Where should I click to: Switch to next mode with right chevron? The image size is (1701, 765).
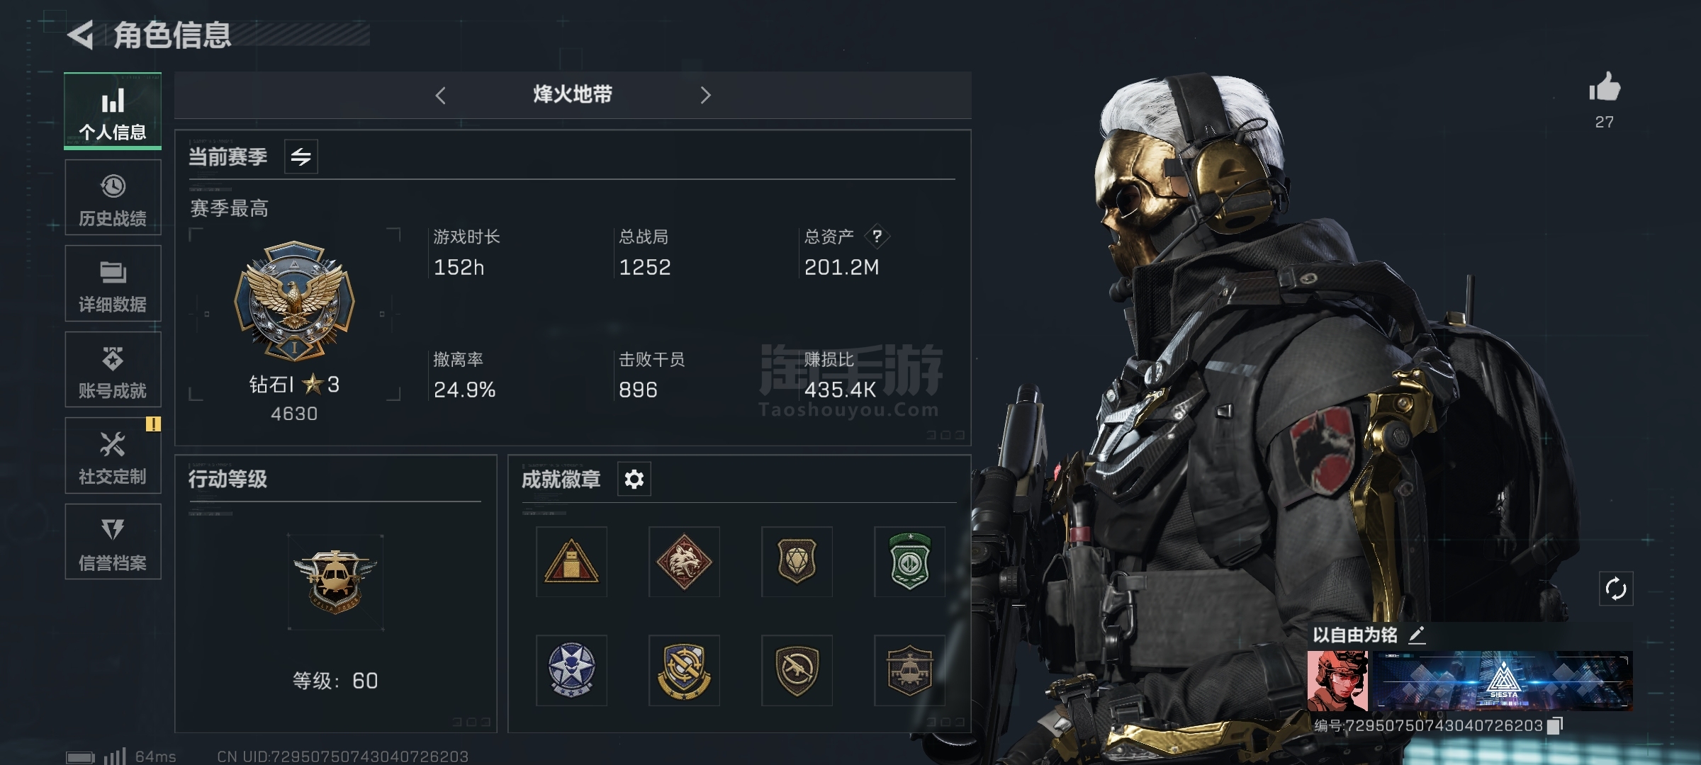(x=705, y=95)
